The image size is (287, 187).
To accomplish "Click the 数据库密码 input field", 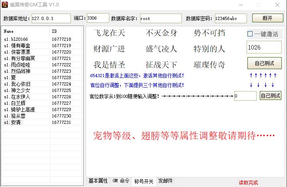I will click(231, 18).
